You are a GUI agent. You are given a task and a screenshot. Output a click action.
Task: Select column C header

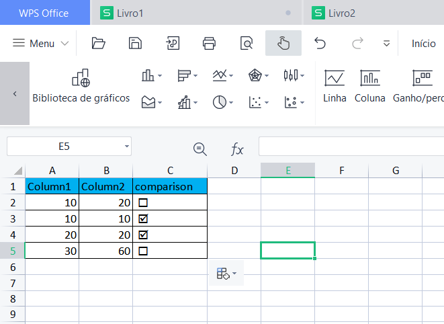[170, 170]
